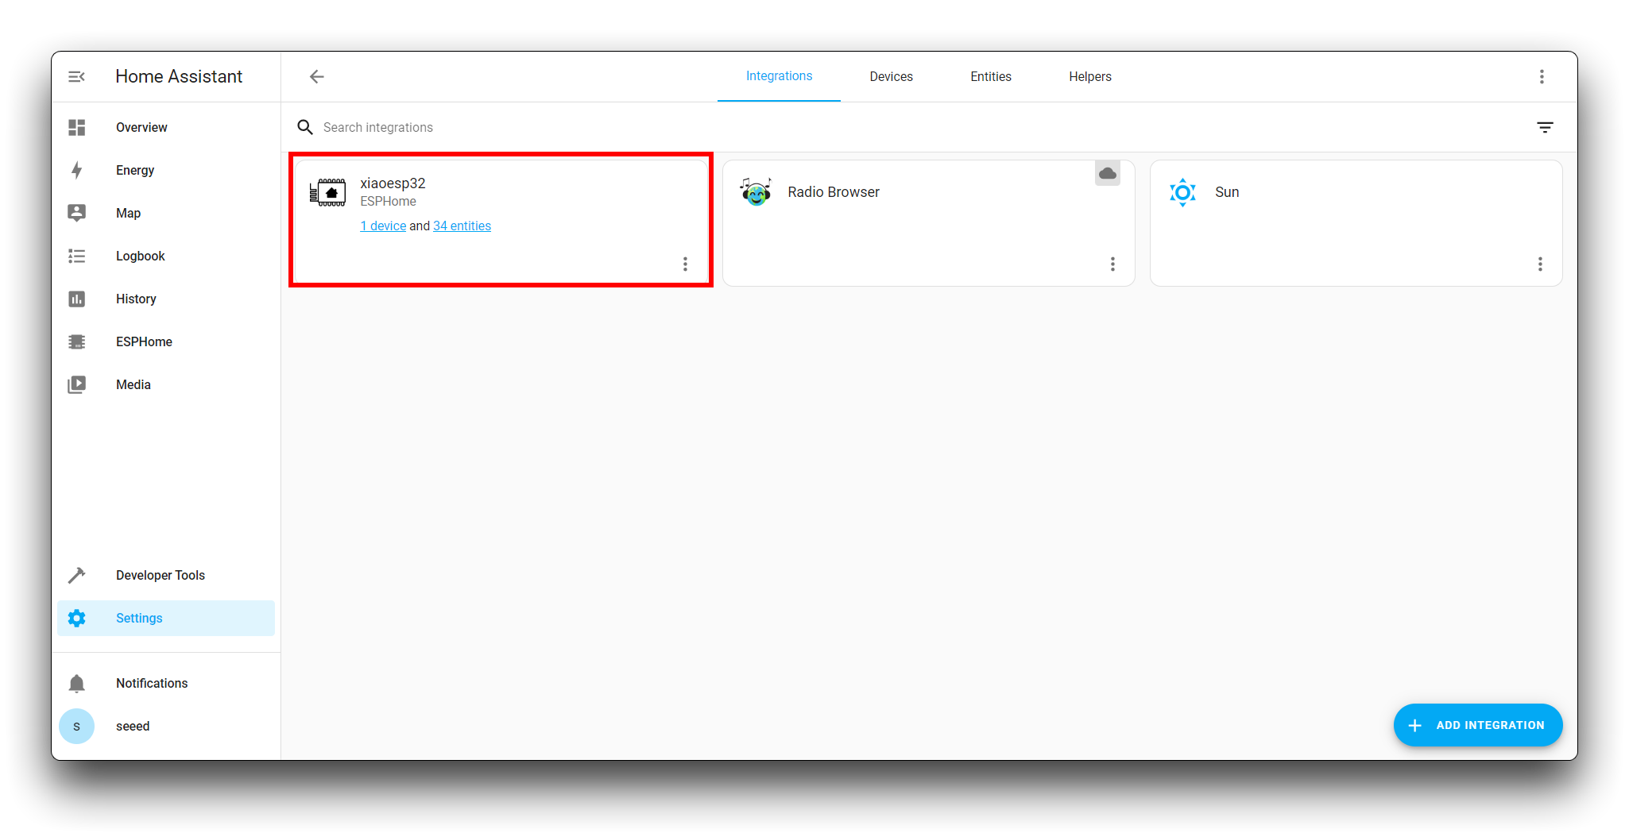Click the 34 entities link
1629x837 pixels.
point(462,226)
